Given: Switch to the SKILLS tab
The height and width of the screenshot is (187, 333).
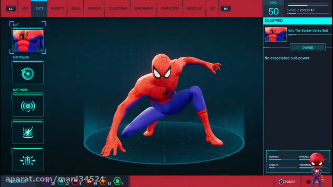Looking at the screenshot, I should [75, 8].
